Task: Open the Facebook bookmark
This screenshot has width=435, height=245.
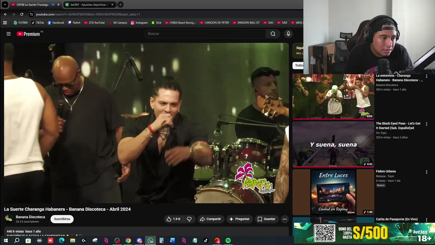Action: 56,23
